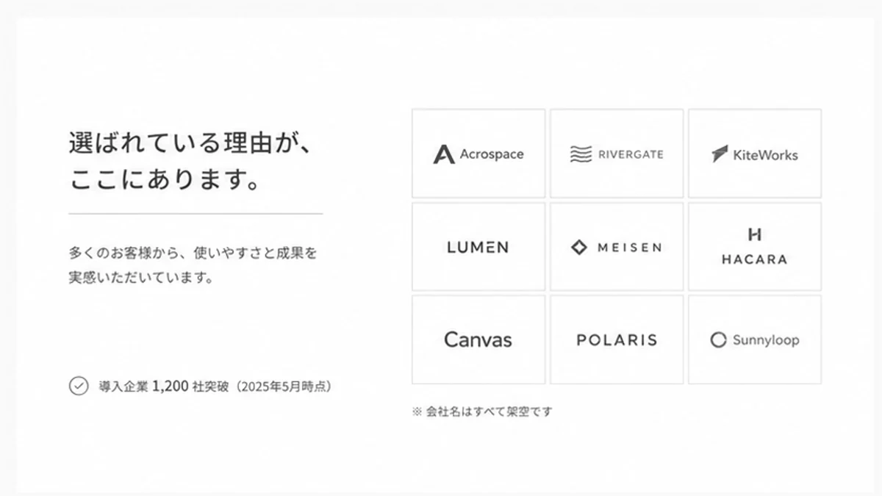Select the Canvas logo card
Viewport: 882px width, 496px height.
coord(478,339)
